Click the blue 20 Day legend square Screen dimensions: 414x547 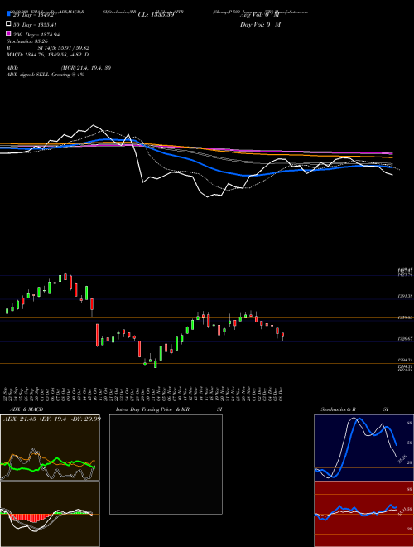coord(9,14)
